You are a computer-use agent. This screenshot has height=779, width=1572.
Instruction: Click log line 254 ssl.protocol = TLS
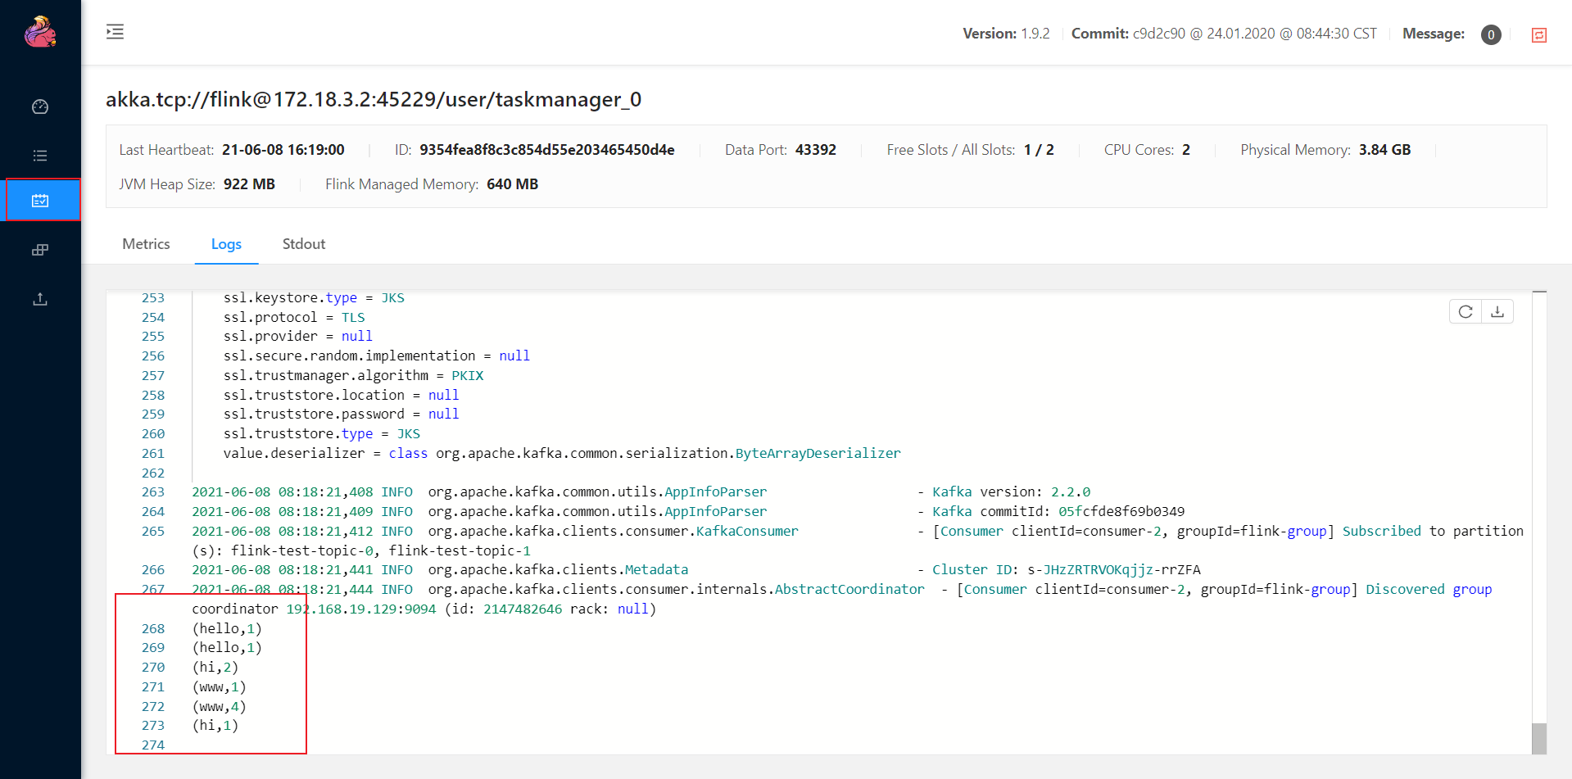[x=294, y=318]
